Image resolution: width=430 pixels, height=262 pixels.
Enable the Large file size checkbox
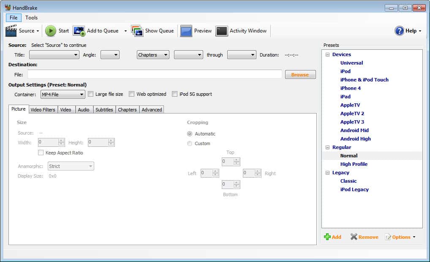(90, 94)
